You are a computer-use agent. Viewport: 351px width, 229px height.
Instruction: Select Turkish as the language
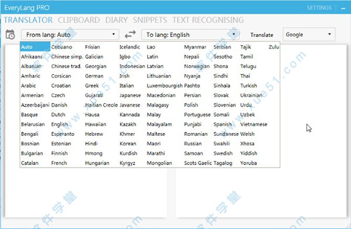tap(249, 86)
